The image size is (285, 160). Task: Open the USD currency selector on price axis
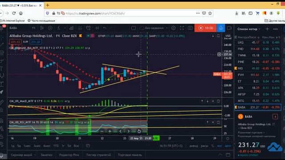click(x=228, y=36)
